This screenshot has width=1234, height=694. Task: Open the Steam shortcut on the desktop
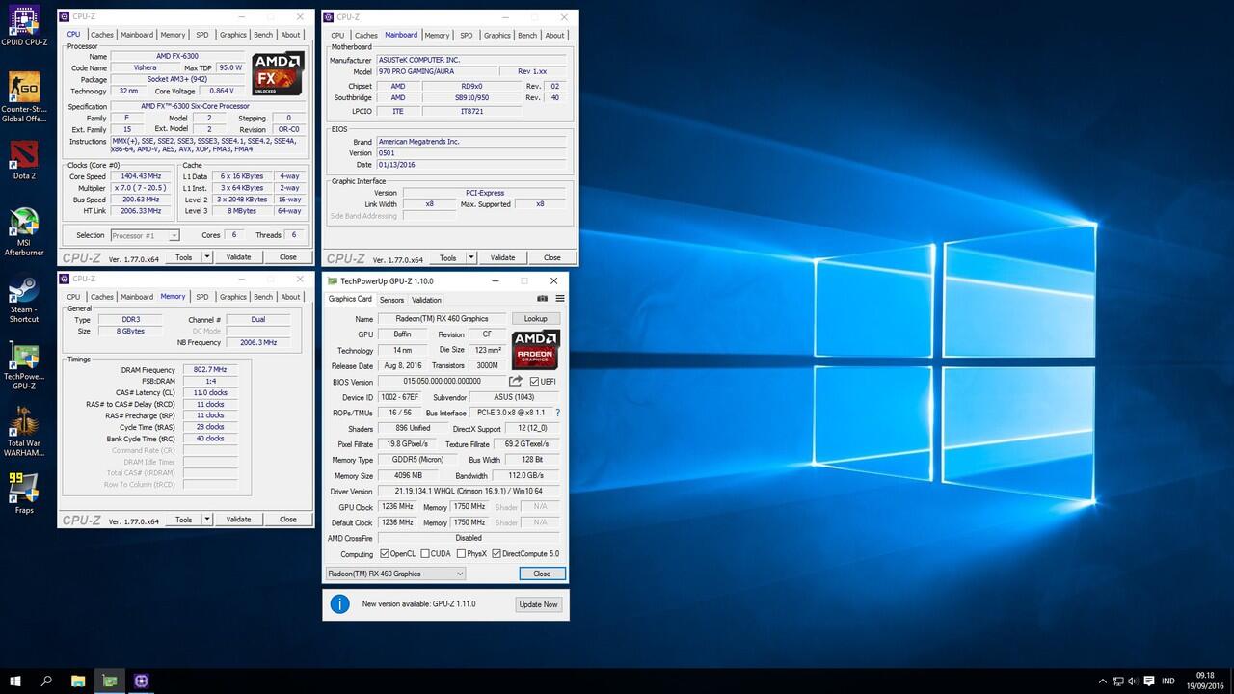24,300
